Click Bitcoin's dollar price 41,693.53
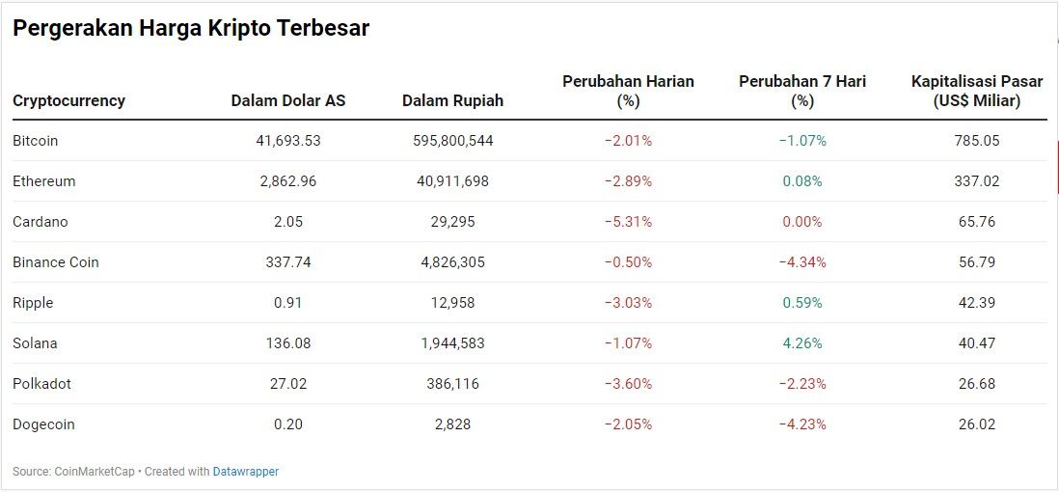Viewport: 1059px width, 492px height. (288, 141)
